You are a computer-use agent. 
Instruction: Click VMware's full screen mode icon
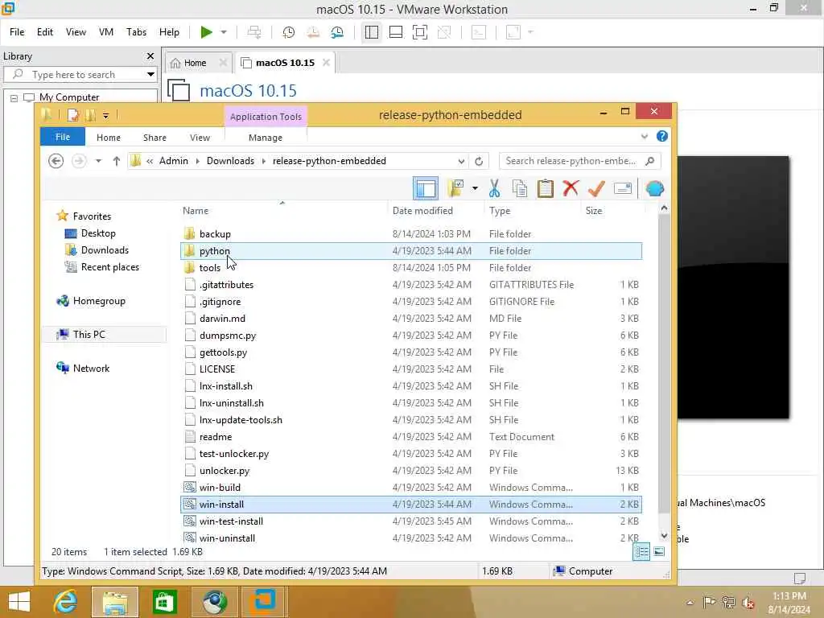420,32
